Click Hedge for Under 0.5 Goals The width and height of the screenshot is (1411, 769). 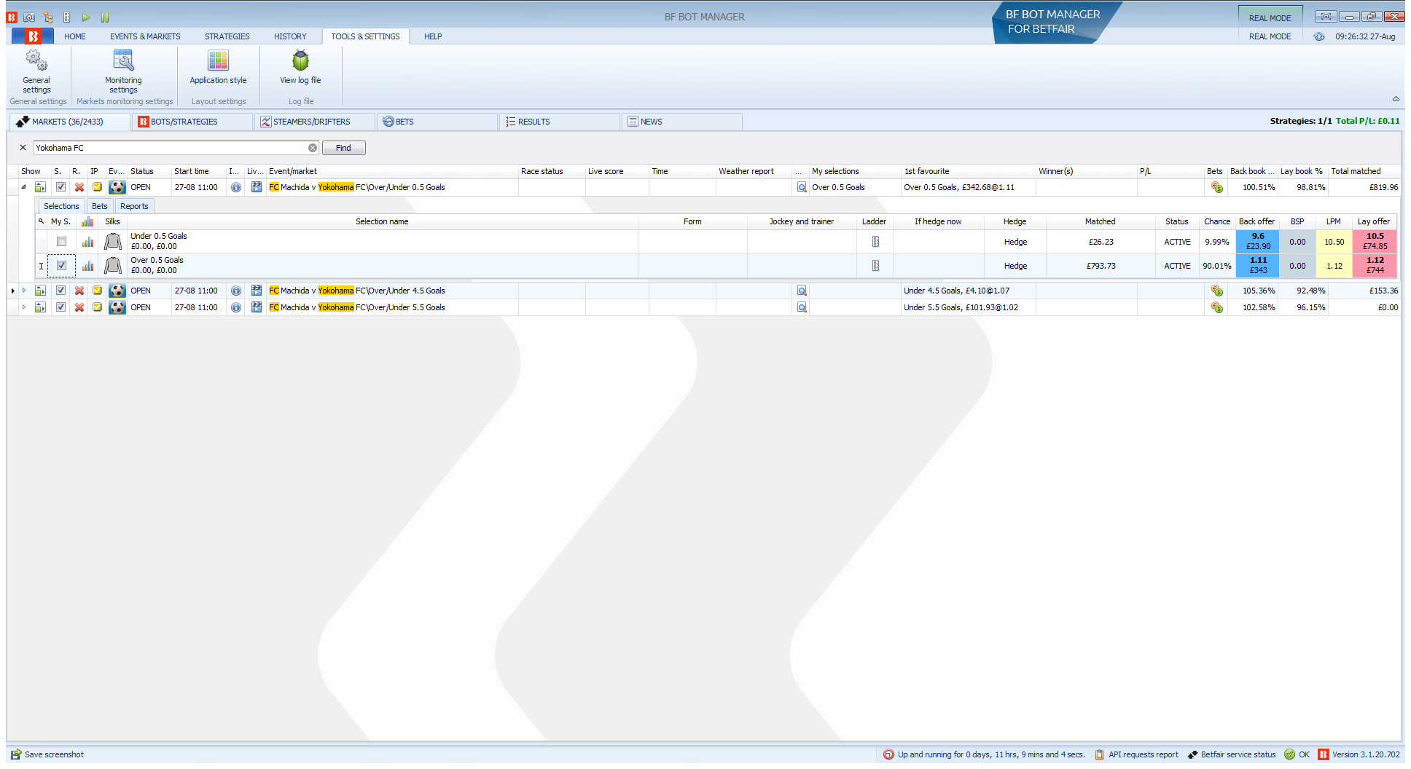coord(1015,242)
